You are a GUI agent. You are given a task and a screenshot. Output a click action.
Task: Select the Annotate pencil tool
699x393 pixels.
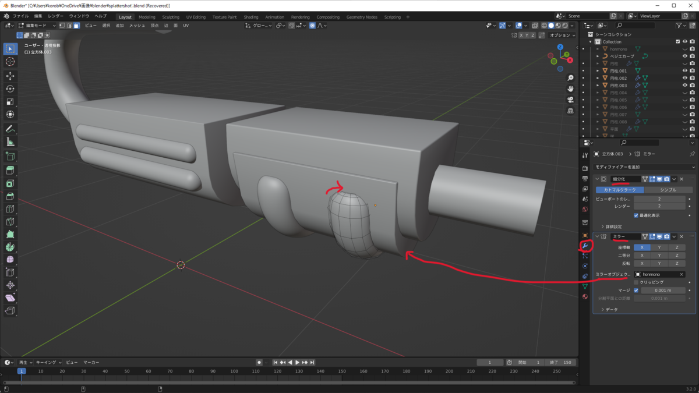click(10, 129)
